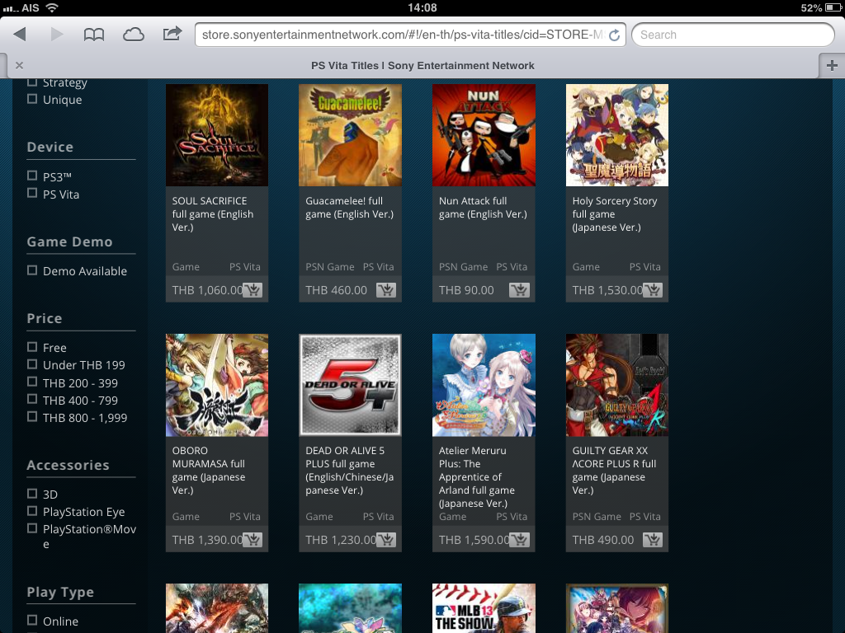
Task: Open the iCloud tabs icon
Action: click(x=133, y=35)
